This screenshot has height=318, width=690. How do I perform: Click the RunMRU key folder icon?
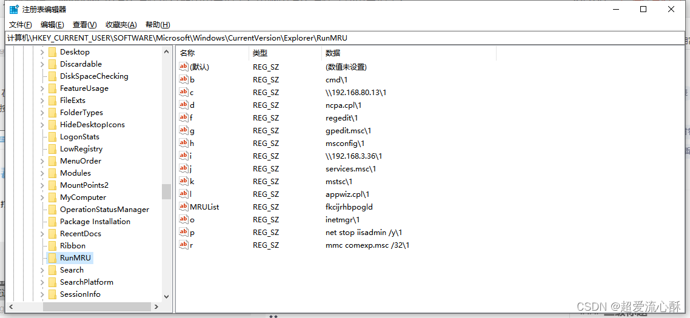pos(52,258)
